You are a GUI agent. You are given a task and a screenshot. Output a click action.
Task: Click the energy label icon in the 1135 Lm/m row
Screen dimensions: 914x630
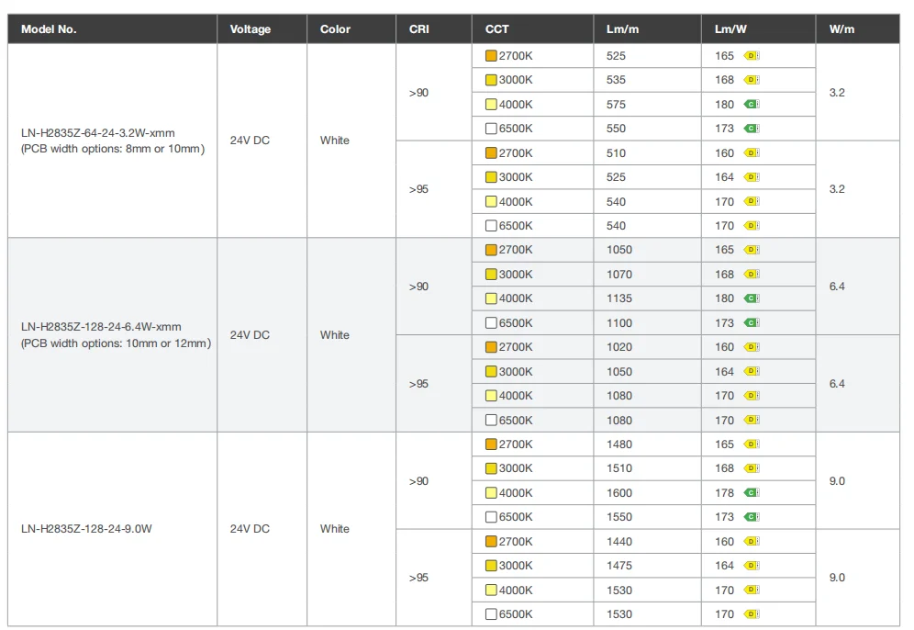point(751,298)
